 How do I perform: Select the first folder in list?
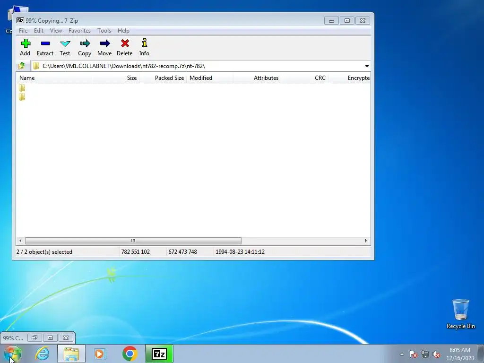click(22, 87)
